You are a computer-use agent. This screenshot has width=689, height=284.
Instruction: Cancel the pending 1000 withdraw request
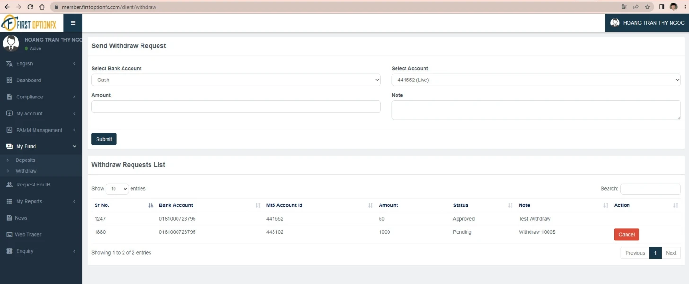pyautogui.click(x=626, y=235)
